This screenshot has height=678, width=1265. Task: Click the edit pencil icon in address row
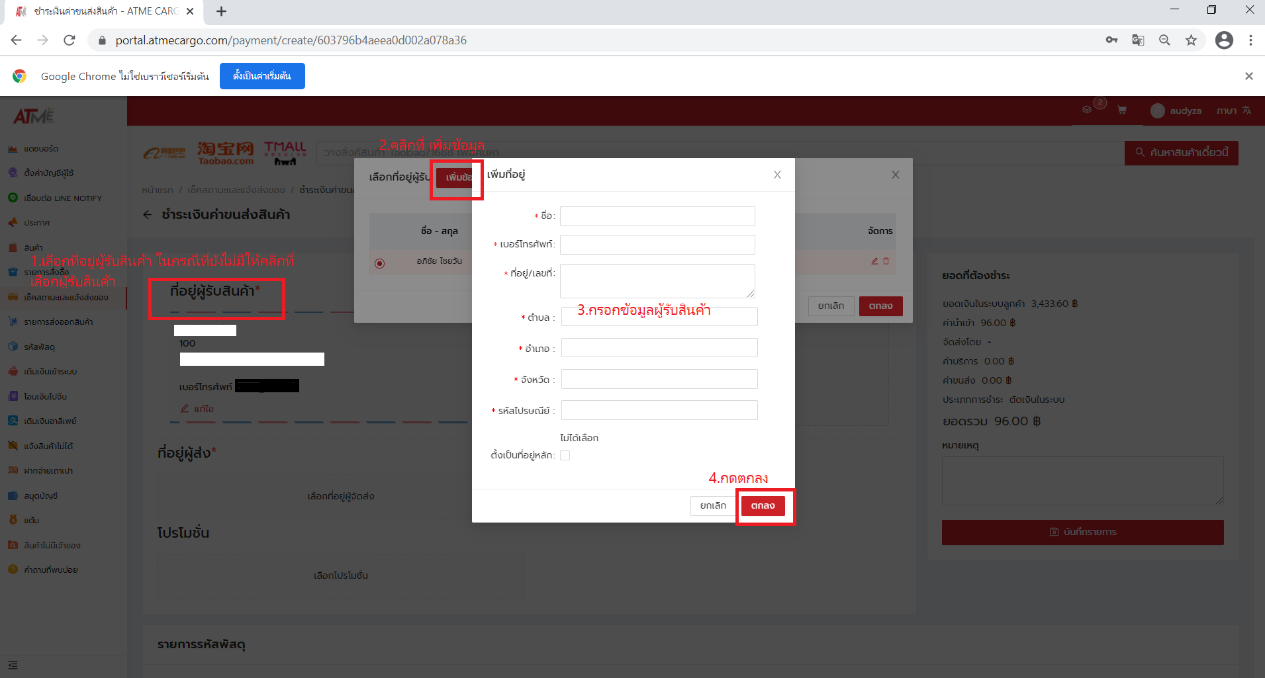[874, 261]
